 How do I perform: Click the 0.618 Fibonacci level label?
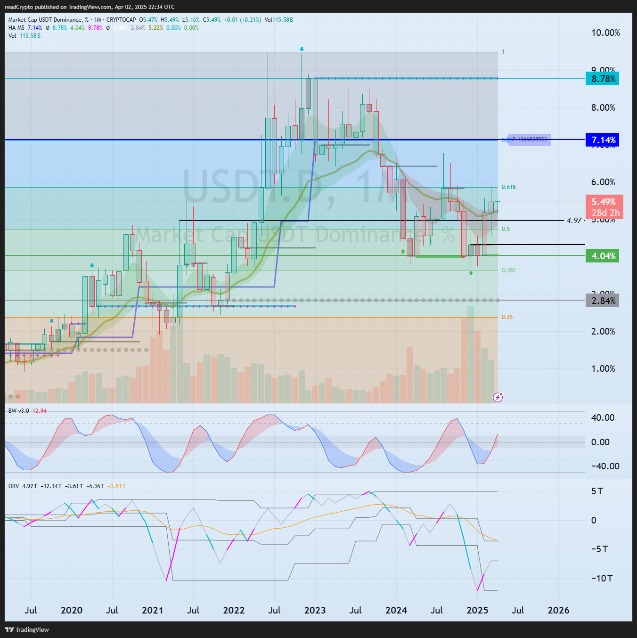[508, 187]
